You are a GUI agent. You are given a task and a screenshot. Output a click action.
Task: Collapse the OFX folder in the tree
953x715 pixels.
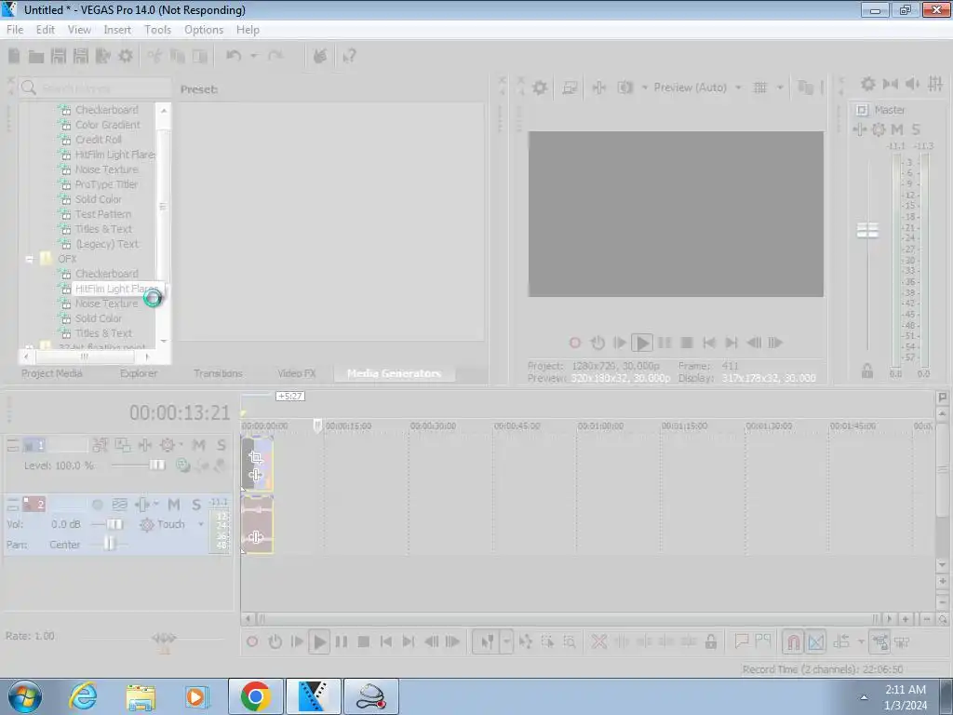coord(29,259)
